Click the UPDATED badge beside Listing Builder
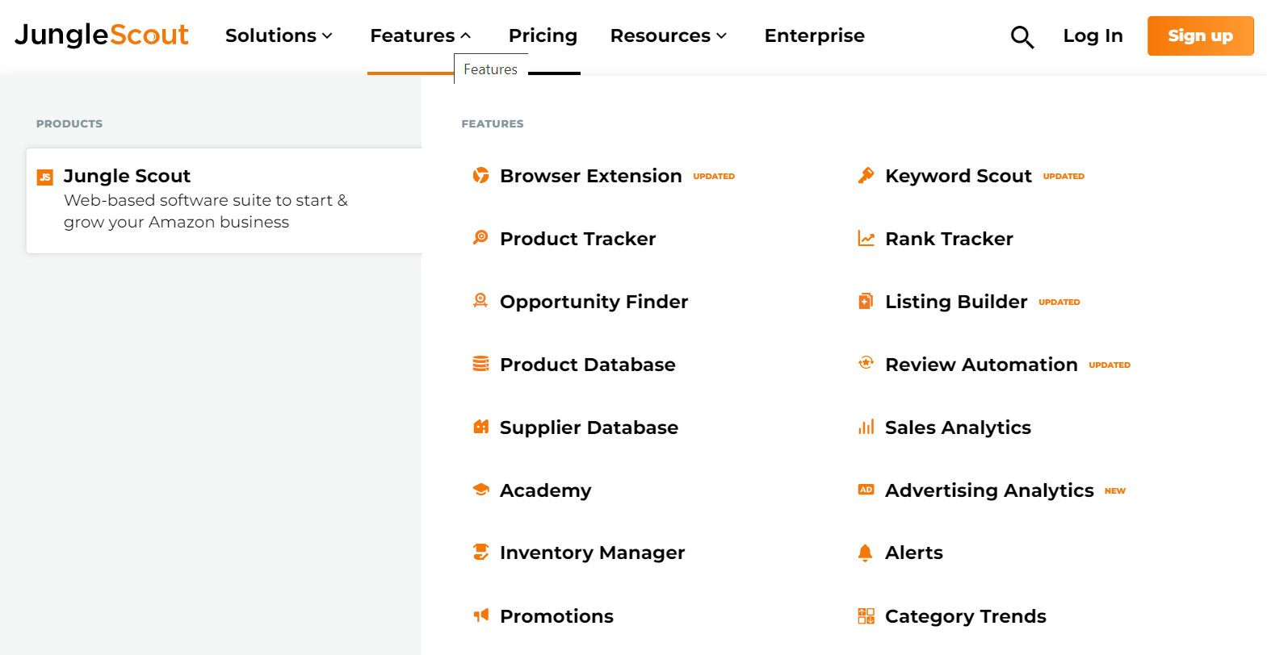The width and height of the screenshot is (1267, 655). coord(1059,302)
